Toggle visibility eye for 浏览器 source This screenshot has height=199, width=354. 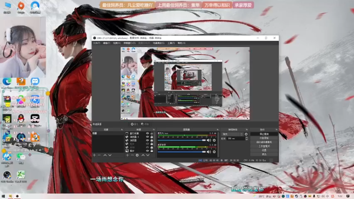point(147,140)
